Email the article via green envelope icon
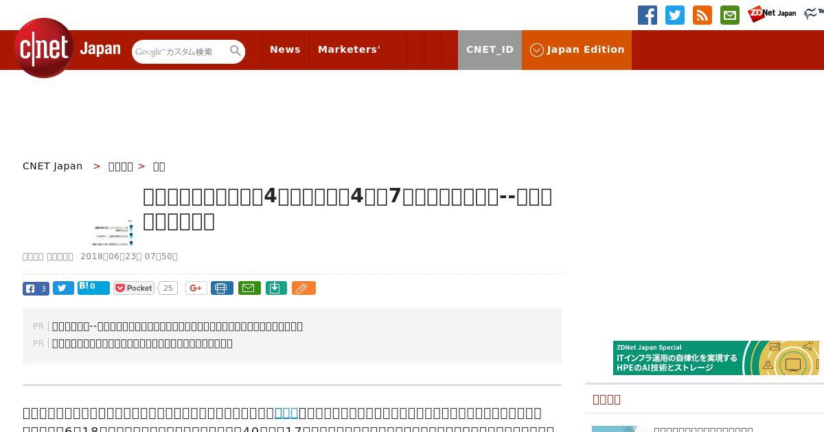 coord(249,288)
